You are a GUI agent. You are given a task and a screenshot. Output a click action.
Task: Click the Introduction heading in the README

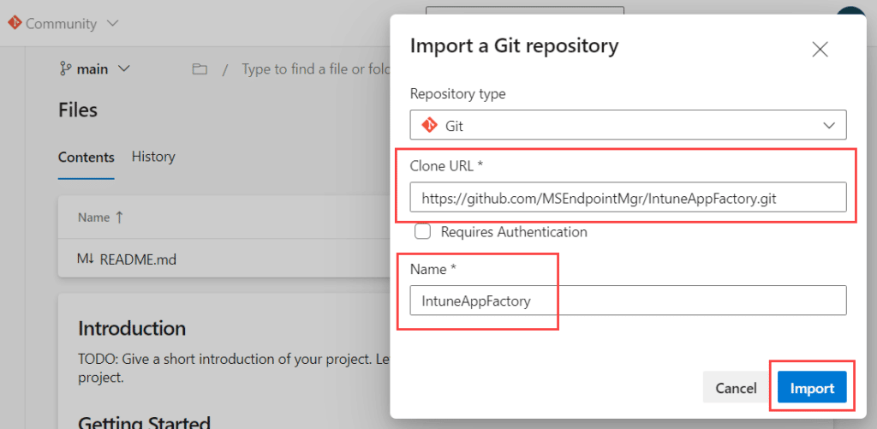tap(132, 328)
